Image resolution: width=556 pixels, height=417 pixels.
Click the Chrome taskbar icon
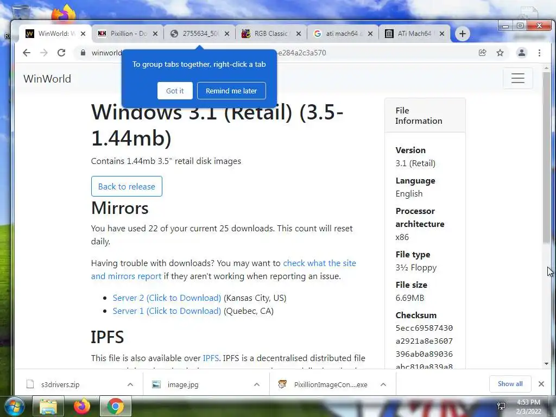point(116,406)
